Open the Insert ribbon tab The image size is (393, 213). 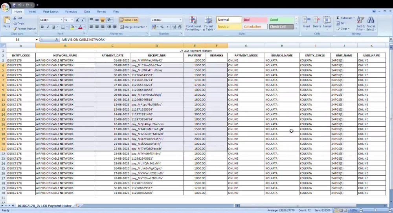[x=32, y=11]
